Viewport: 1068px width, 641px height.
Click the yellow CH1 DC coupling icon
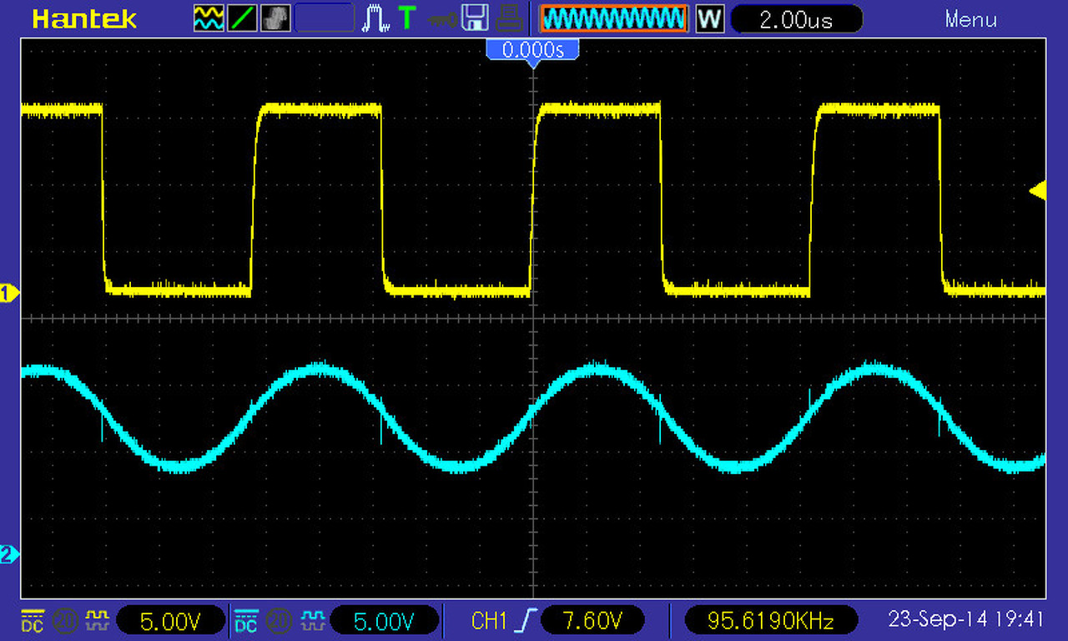[33, 620]
